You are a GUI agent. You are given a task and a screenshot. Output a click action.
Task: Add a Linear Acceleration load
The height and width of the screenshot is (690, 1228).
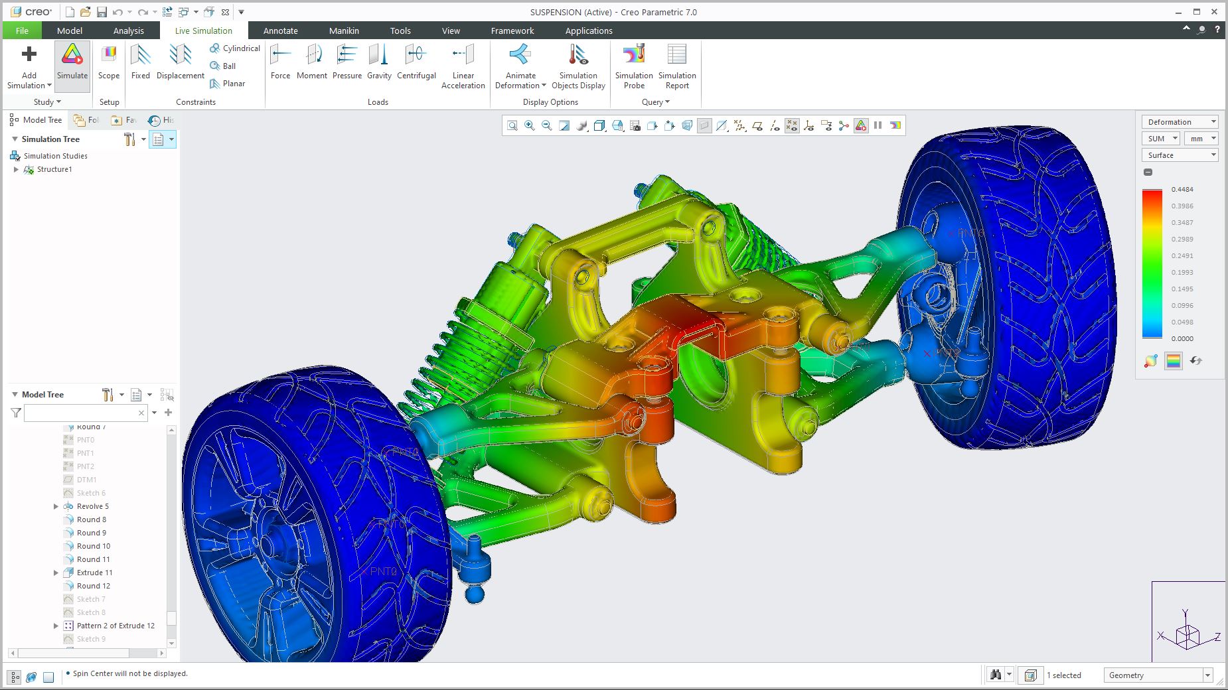(463, 66)
